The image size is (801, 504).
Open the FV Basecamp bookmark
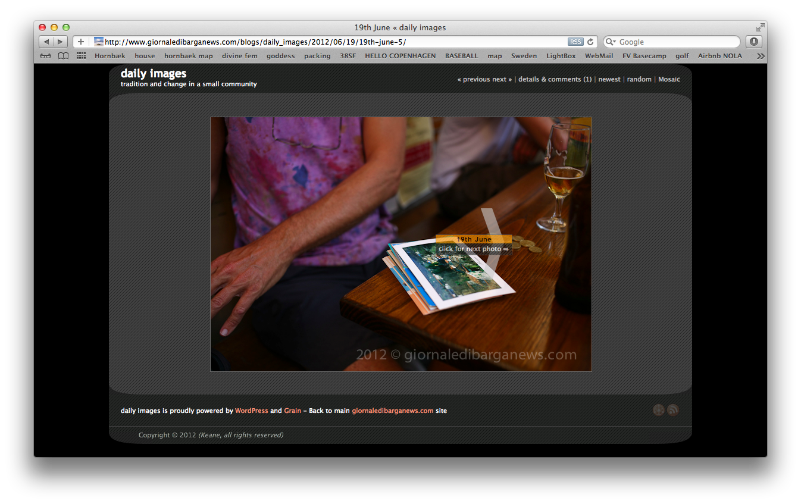click(644, 56)
